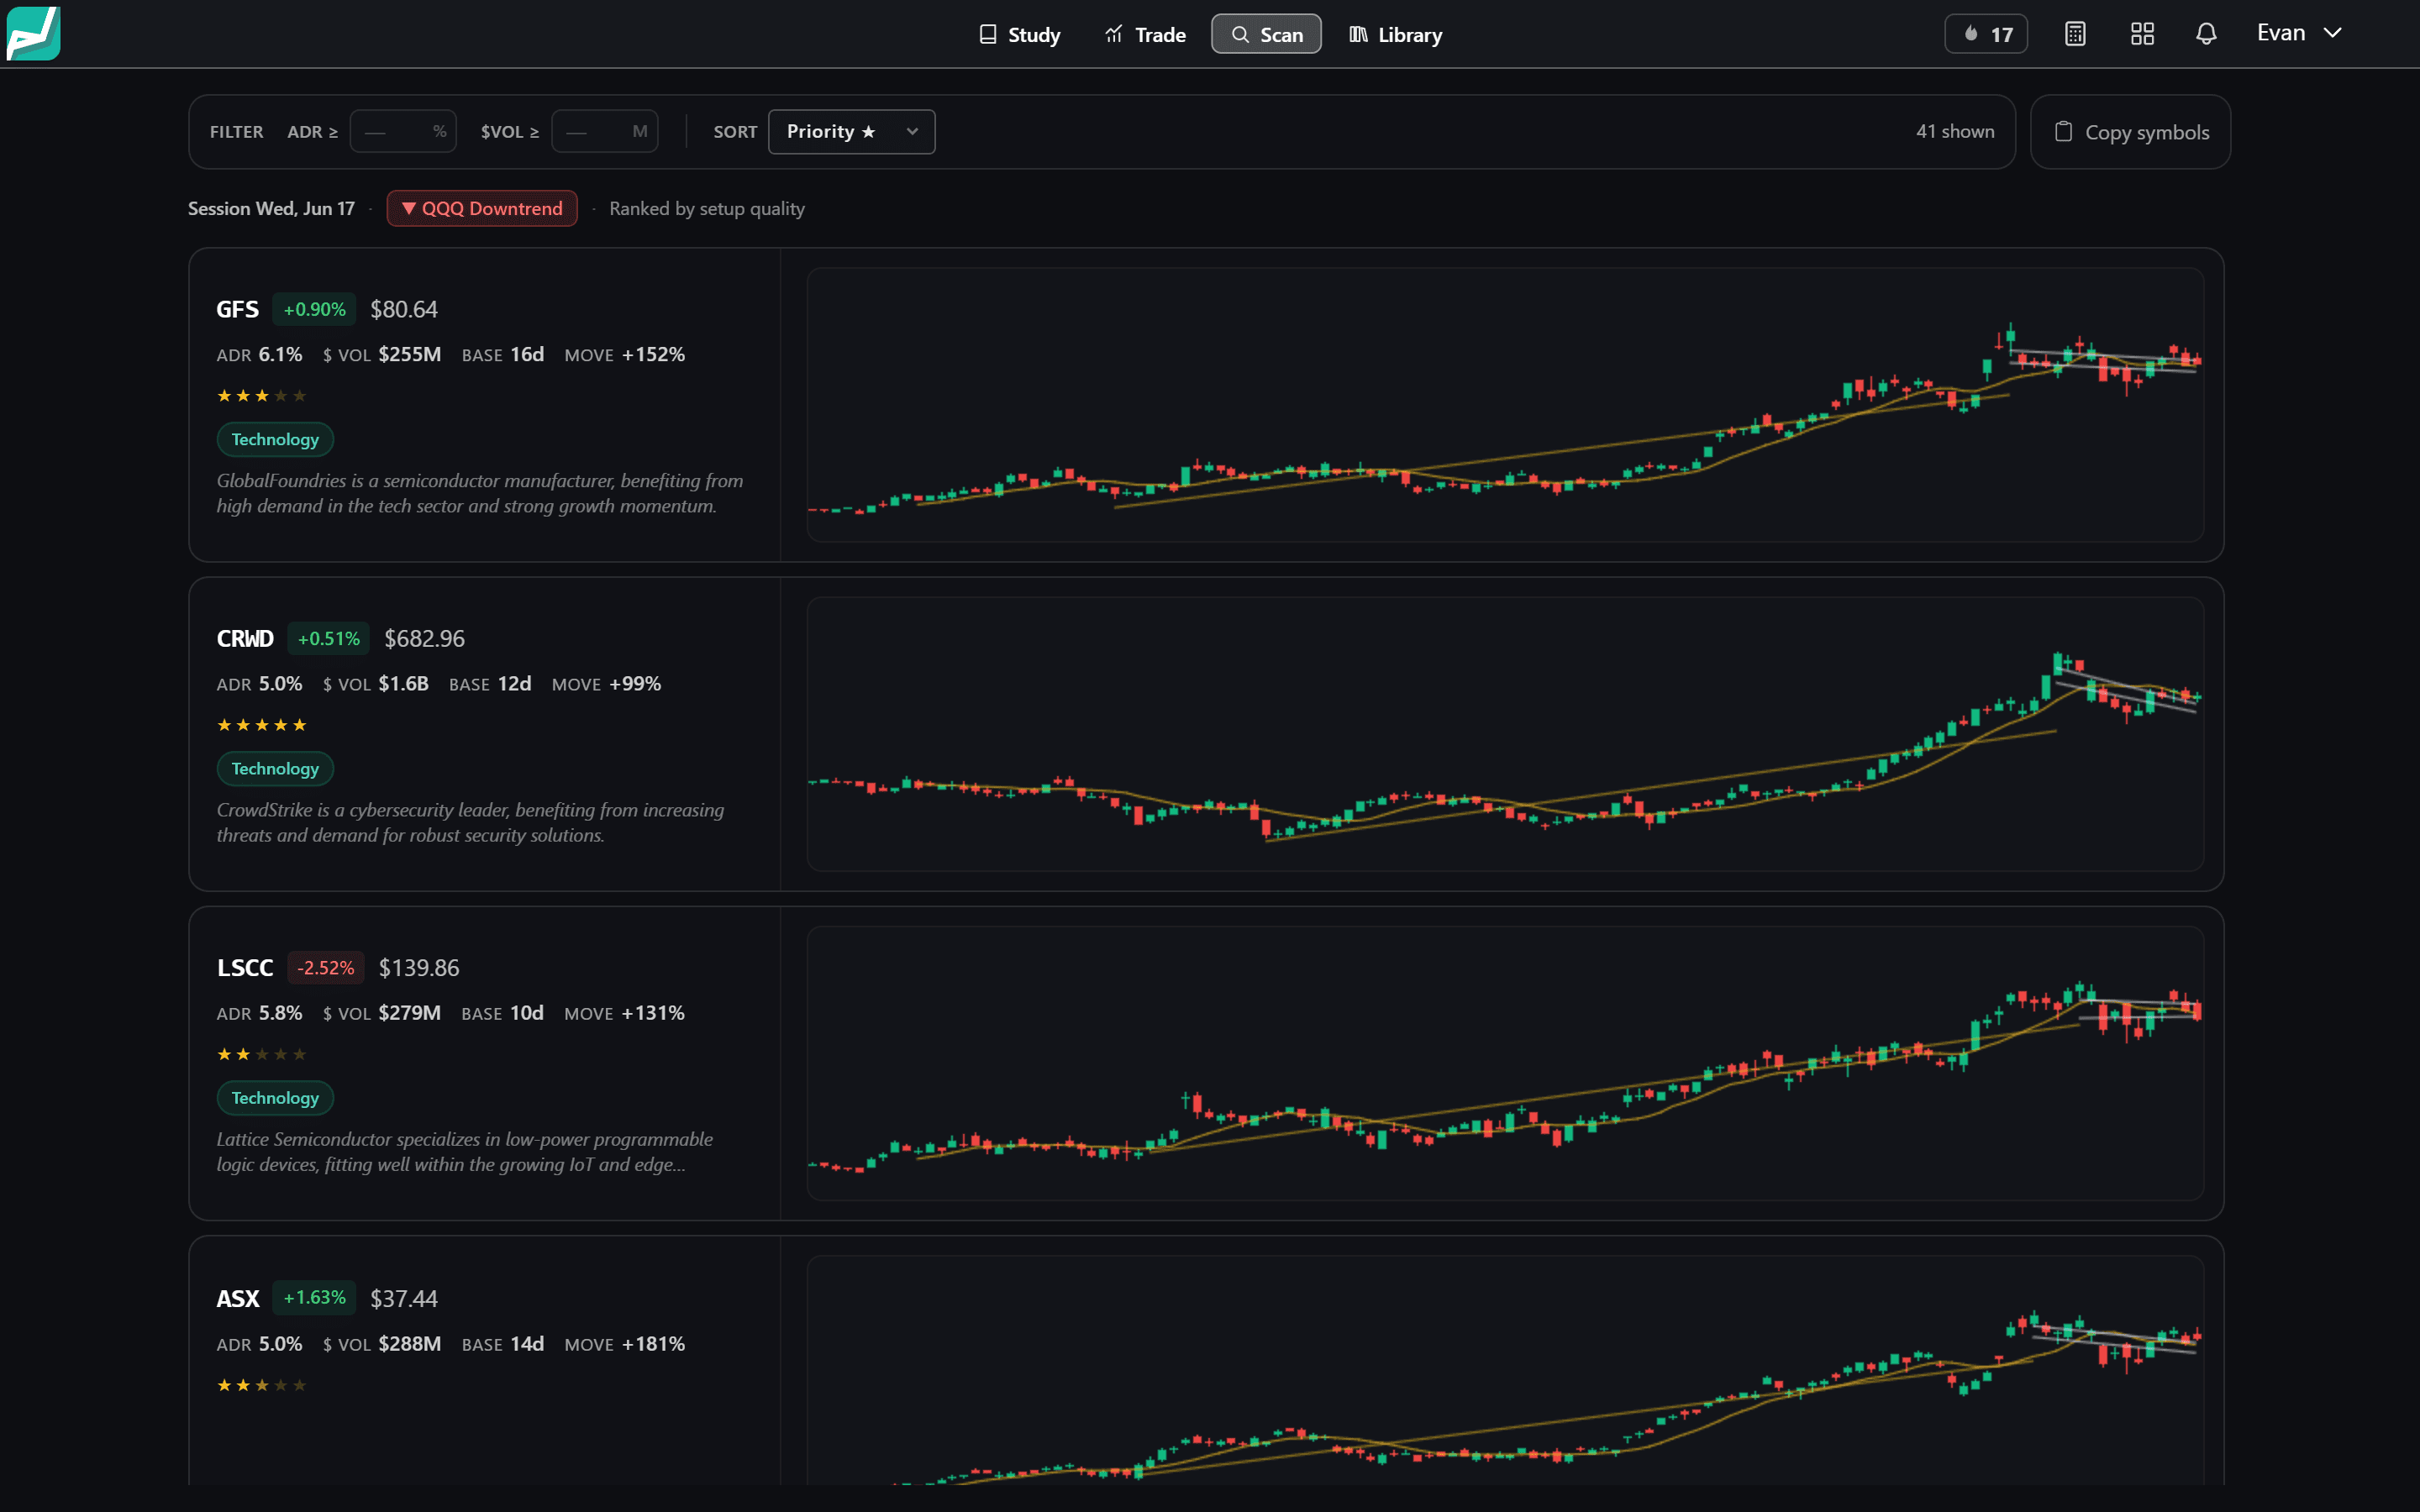Click the 41 shown count
Viewport: 2420px width, 1512px height.
click(x=1955, y=131)
